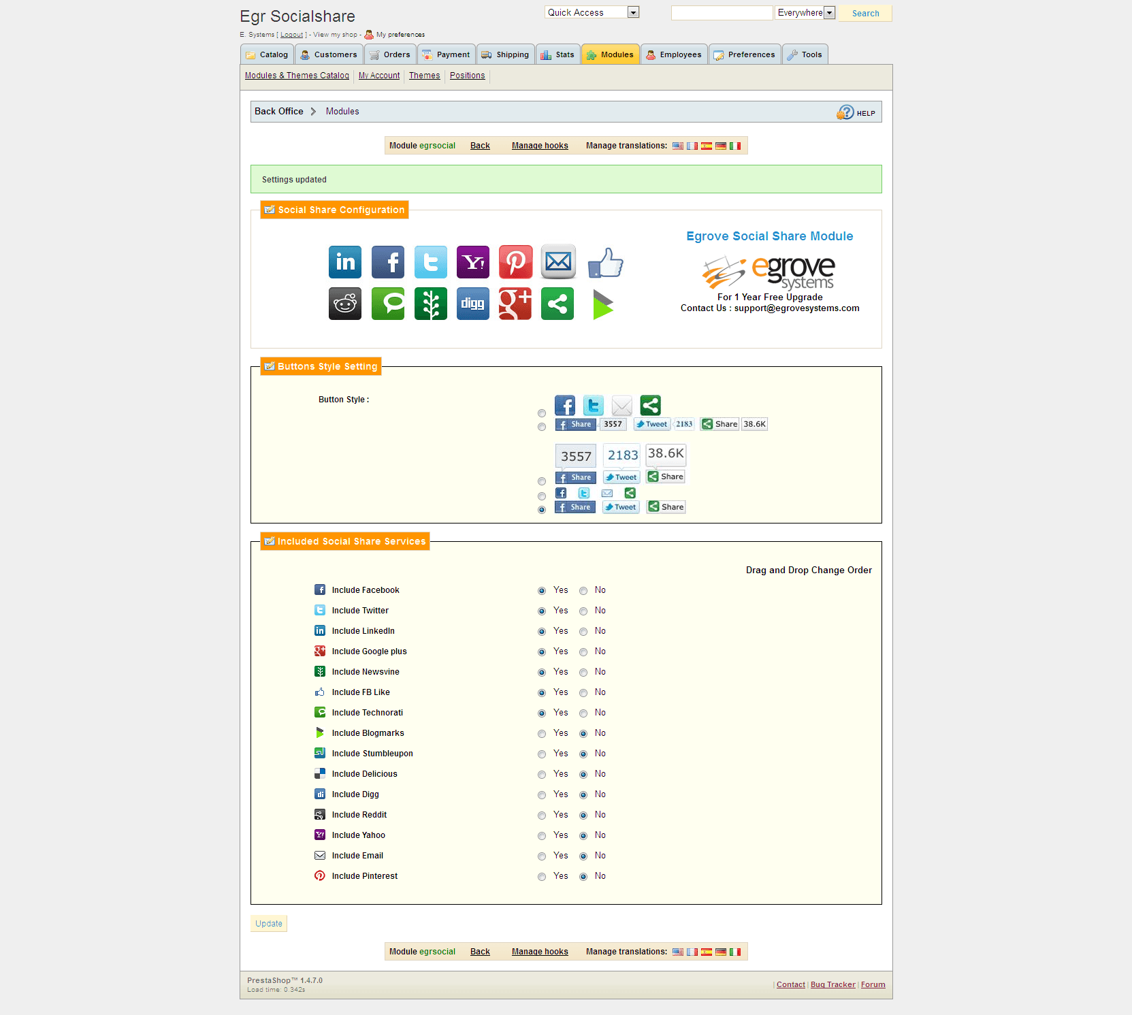Open the Everywhere search scope dropdown

coord(805,12)
